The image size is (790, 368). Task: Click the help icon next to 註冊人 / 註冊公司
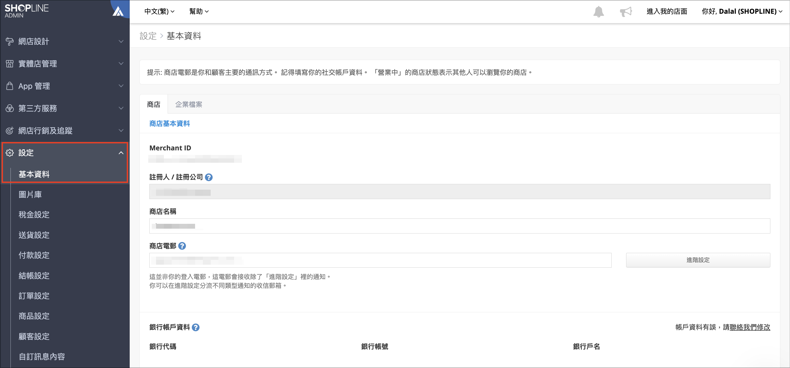(209, 177)
